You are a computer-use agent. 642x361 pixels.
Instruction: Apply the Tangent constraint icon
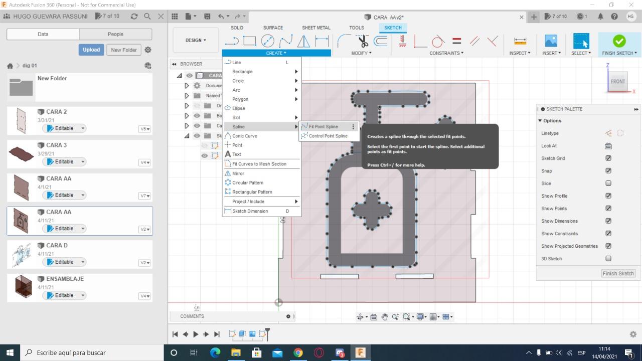tap(438, 41)
